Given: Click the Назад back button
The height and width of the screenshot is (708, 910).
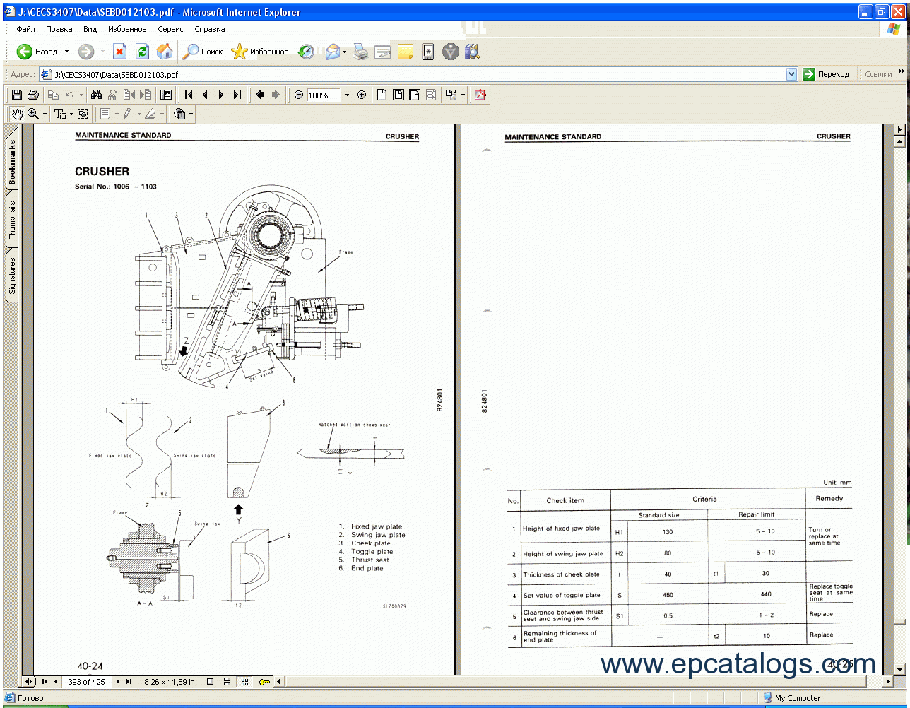Looking at the screenshot, I should click(x=37, y=52).
